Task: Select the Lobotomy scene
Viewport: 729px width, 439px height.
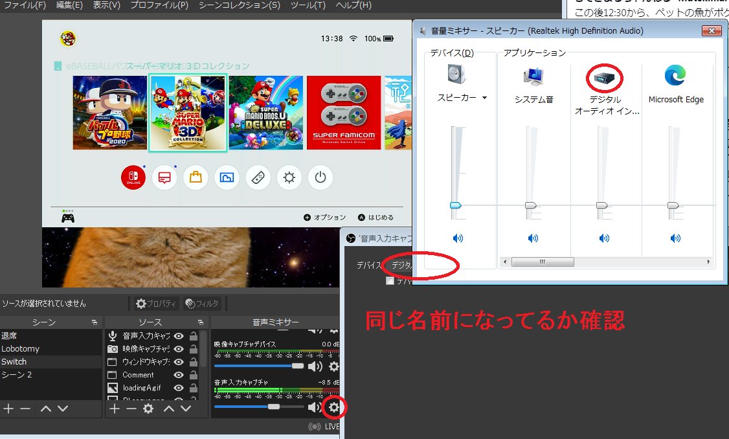Action: [50, 348]
